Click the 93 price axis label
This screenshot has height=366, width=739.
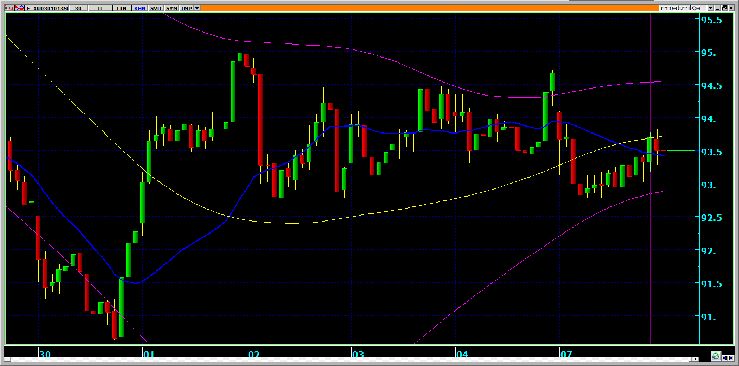[709, 185]
